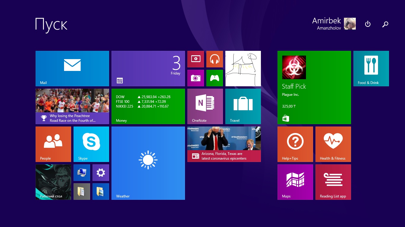The height and width of the screenshot is (227, 405).
Task: Open the Help+Tips tile
Action: coord(295,144)
